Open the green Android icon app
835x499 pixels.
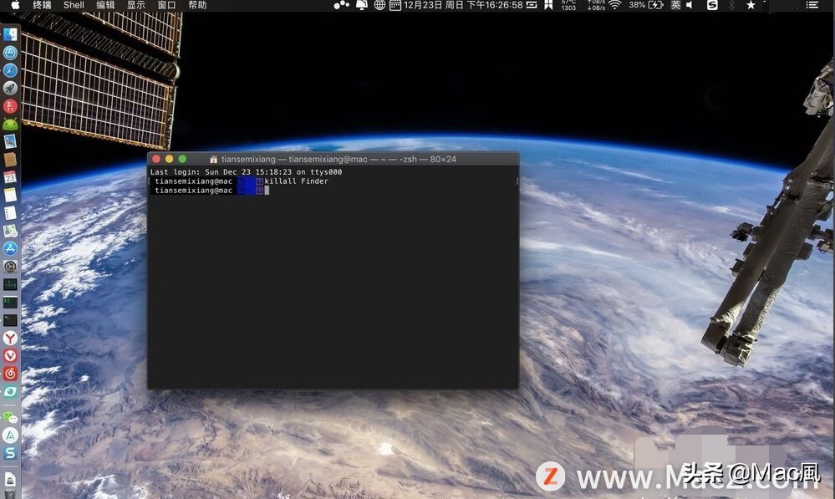point(10,124)
